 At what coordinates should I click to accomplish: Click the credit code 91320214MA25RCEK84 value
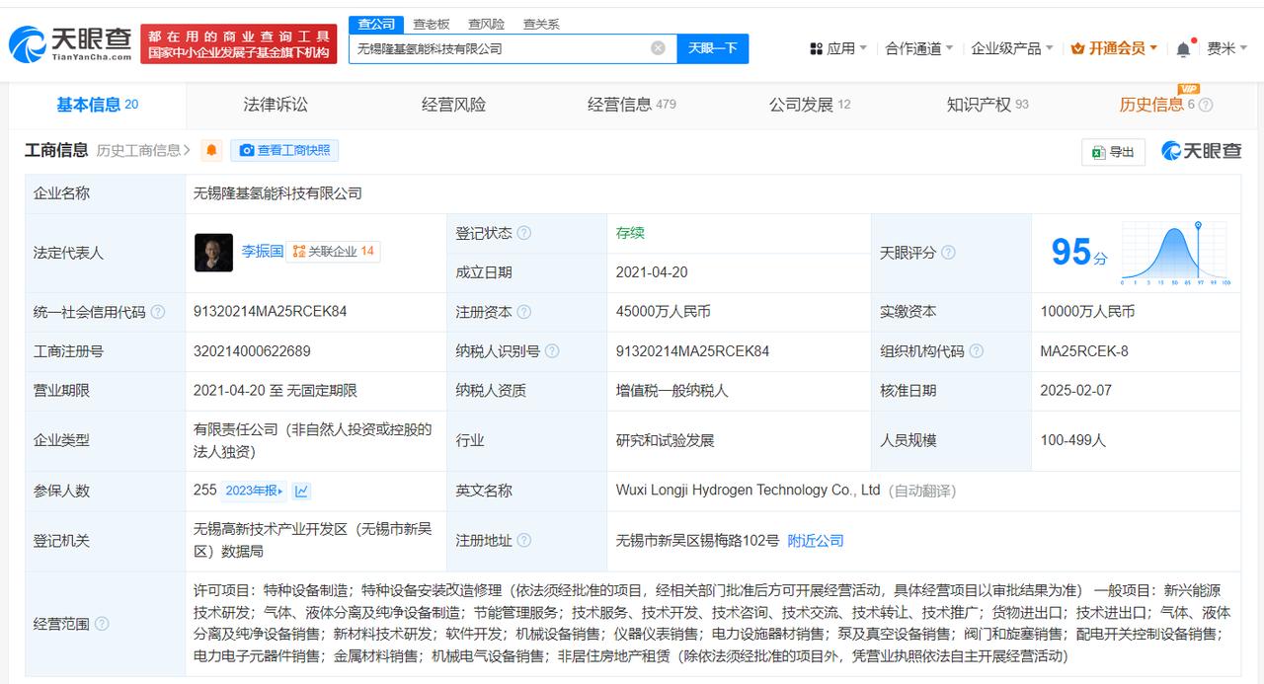tap(270, 311)
